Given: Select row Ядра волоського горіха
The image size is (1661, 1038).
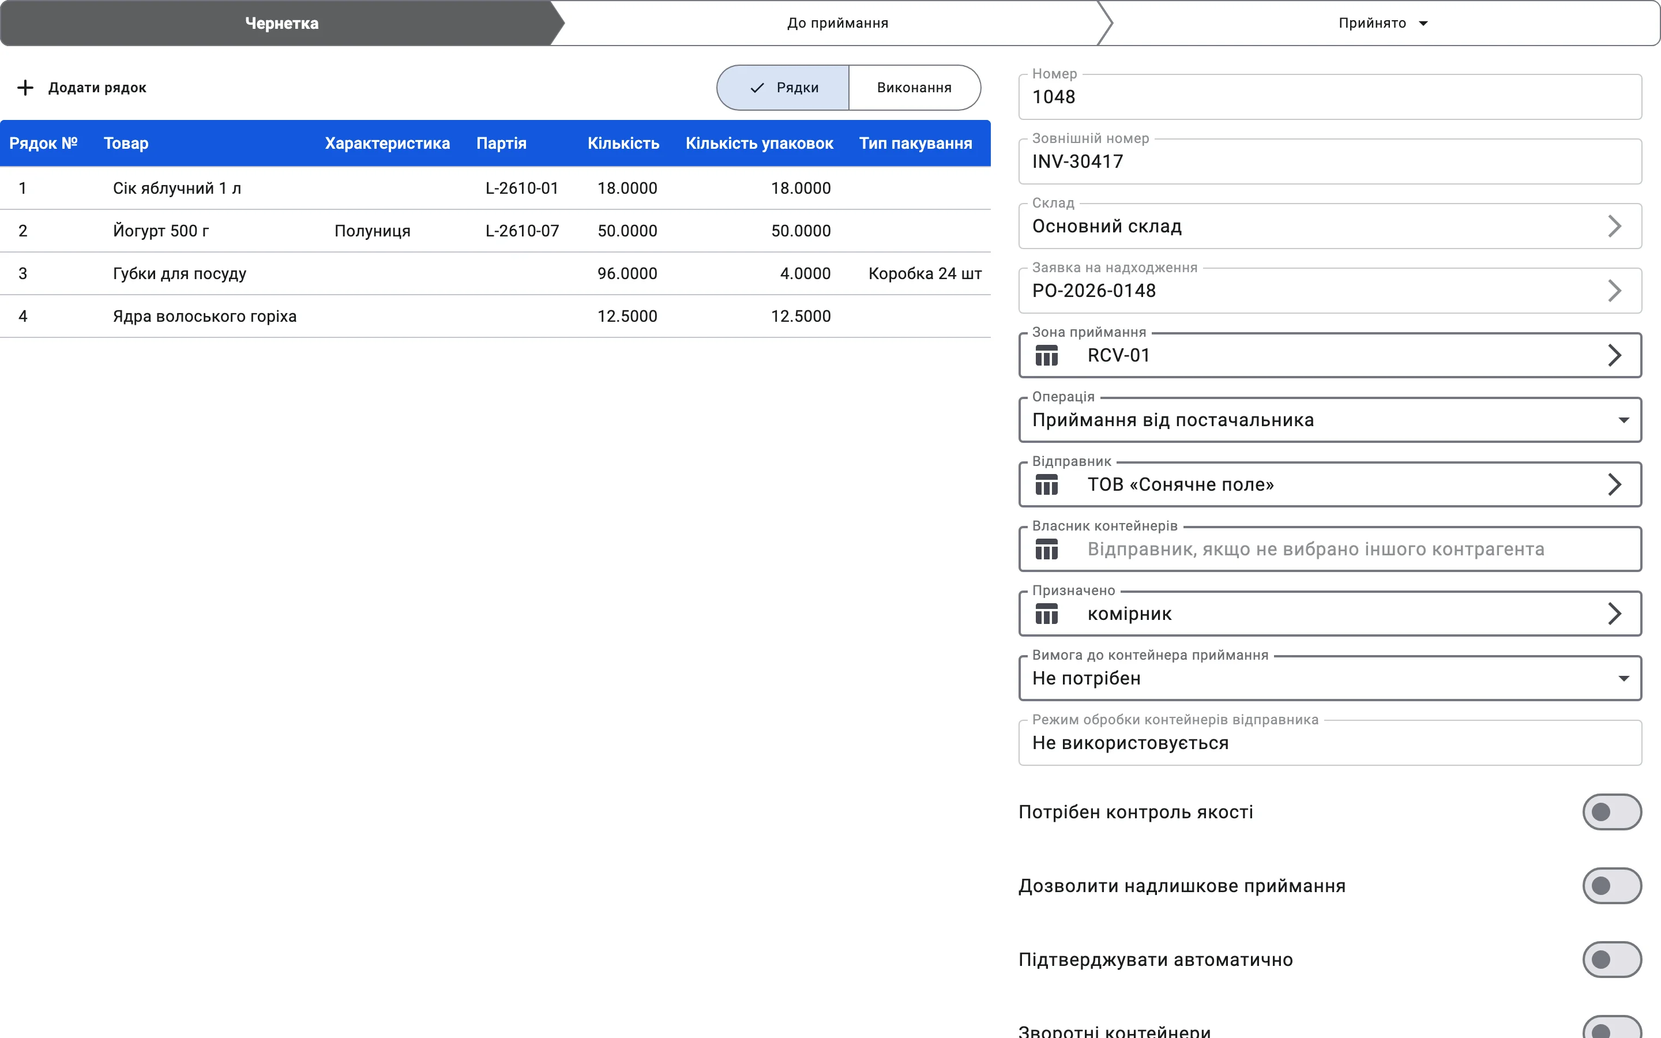Looking at the screenshot, I should click(x=495, y=316).
